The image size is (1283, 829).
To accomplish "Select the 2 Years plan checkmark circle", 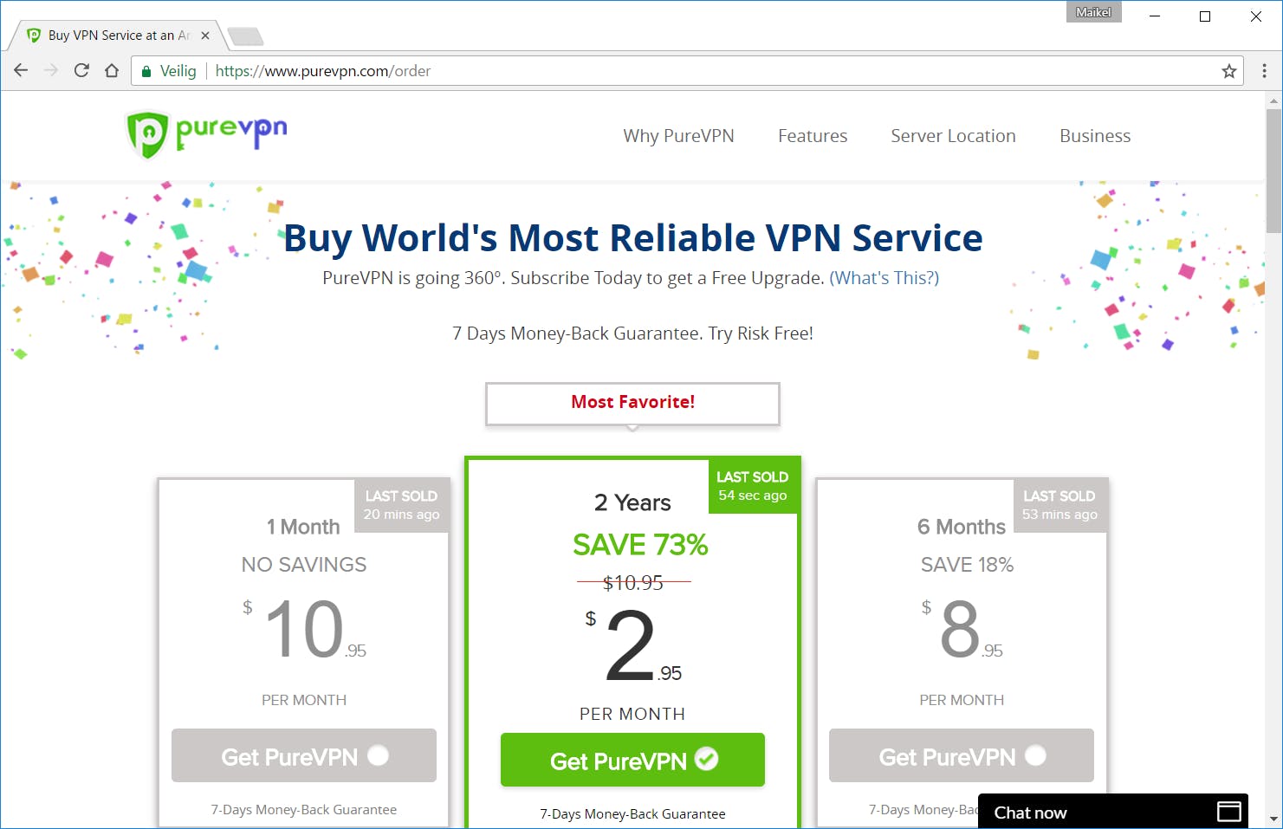I will click(x=707, y=759).
